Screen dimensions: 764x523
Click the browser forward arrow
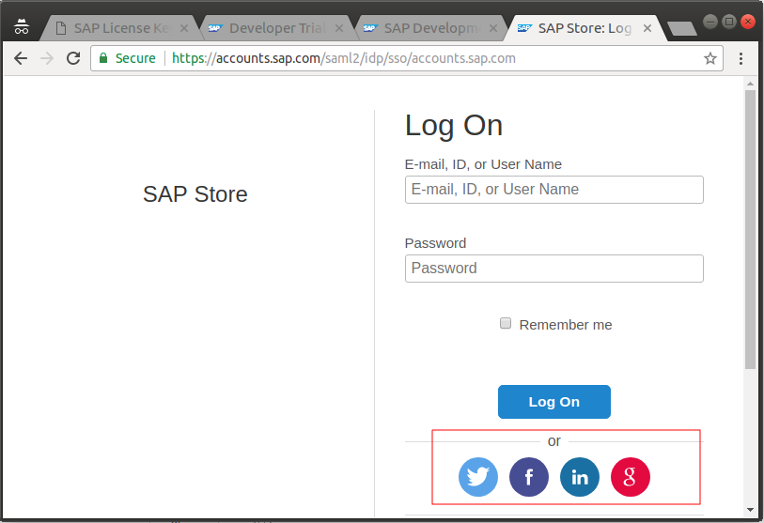[x=47, y=58]
